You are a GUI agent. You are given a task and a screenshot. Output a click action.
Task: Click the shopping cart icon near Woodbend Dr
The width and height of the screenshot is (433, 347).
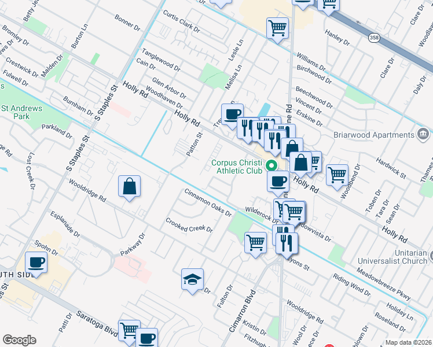coord(337,174)
